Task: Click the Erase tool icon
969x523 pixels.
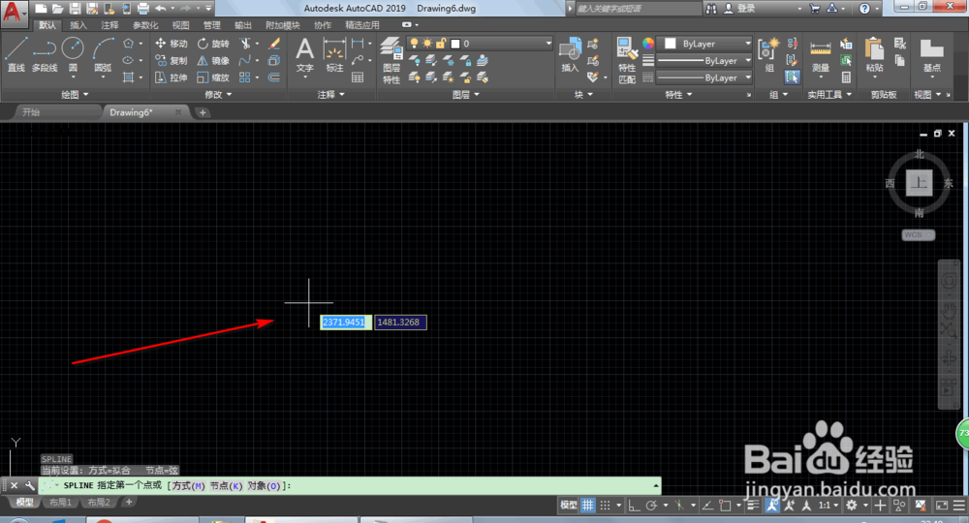Action: click(274, 44)
